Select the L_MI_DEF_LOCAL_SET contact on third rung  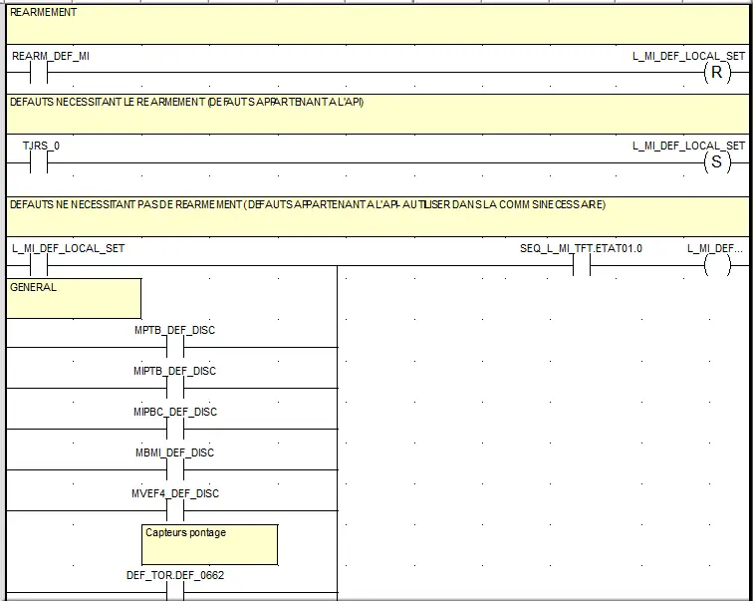pyautogui.click(x=40, y=266)
